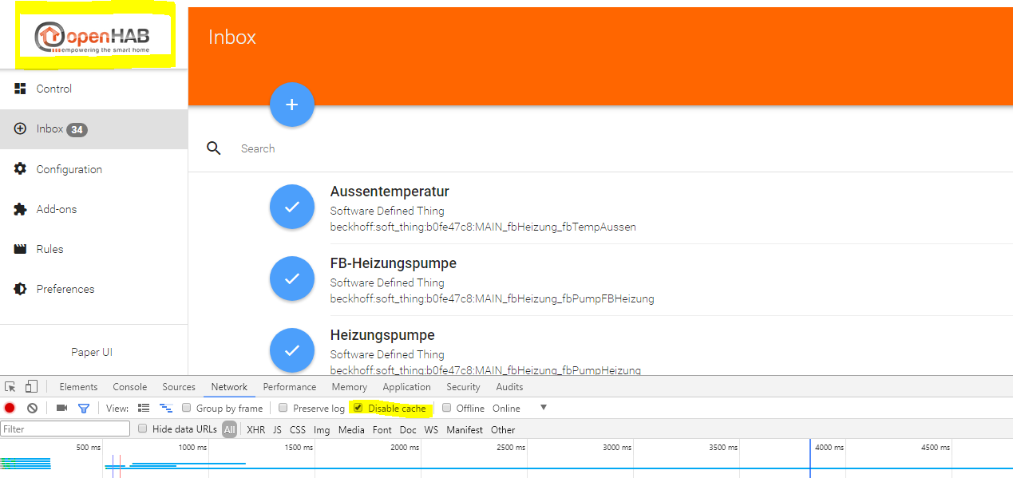This screenshot has height=478, width=1013.
Task: Switch to the Console tab in DevTools
Action: point(129,386)
